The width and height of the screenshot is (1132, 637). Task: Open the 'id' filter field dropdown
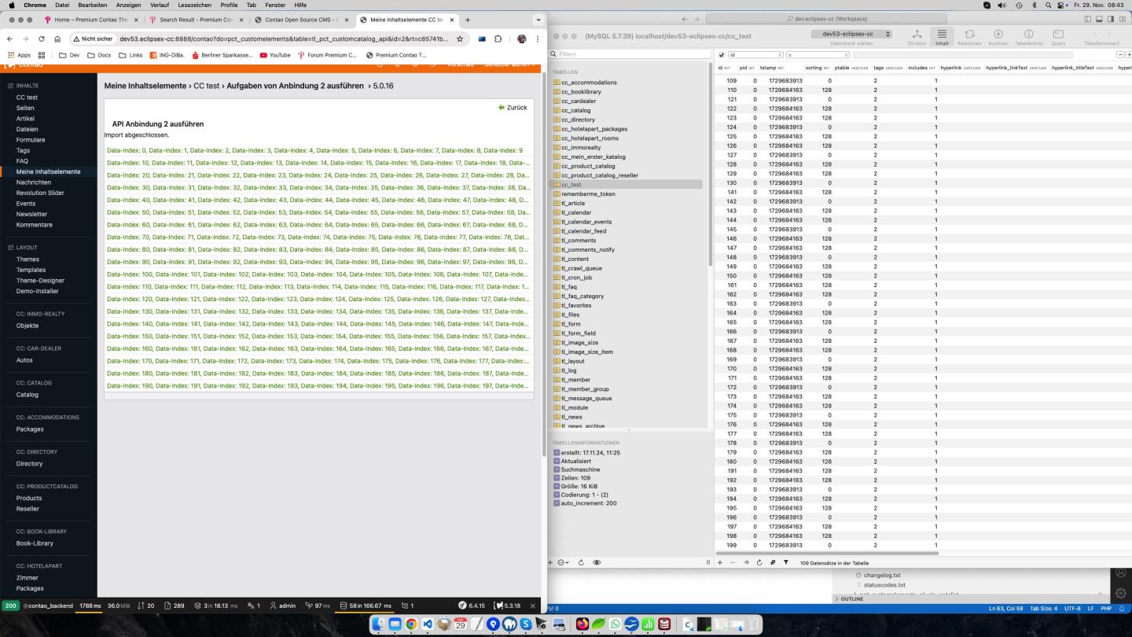coord(756,55)
